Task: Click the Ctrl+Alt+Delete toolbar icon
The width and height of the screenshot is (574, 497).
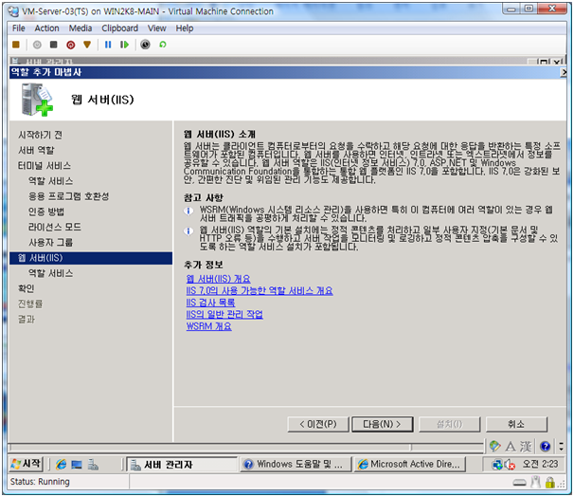Action: coord(16,45)
